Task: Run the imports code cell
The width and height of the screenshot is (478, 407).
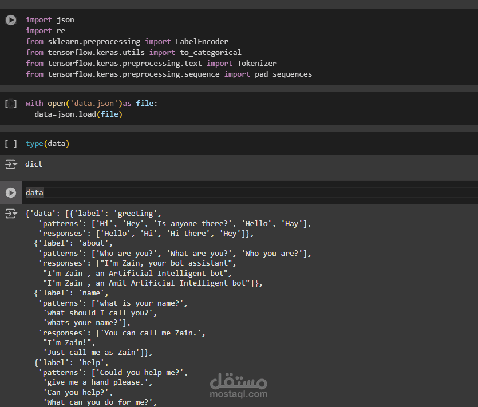Action: pyautogui.click(x=11, y=20)
